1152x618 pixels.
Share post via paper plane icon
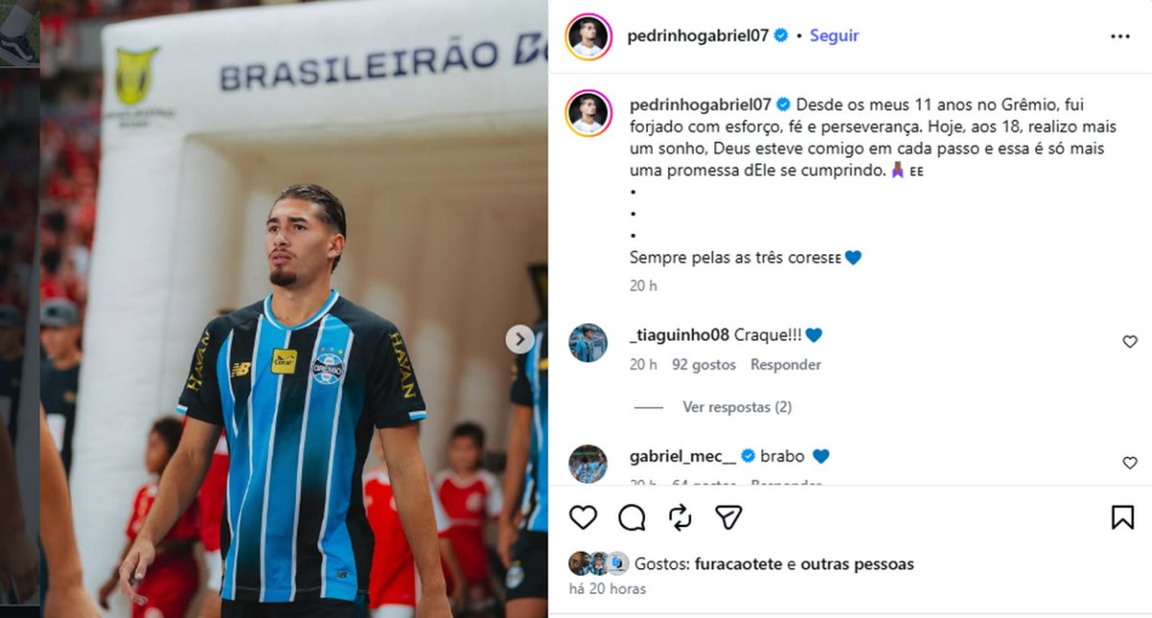click(729, 518)
